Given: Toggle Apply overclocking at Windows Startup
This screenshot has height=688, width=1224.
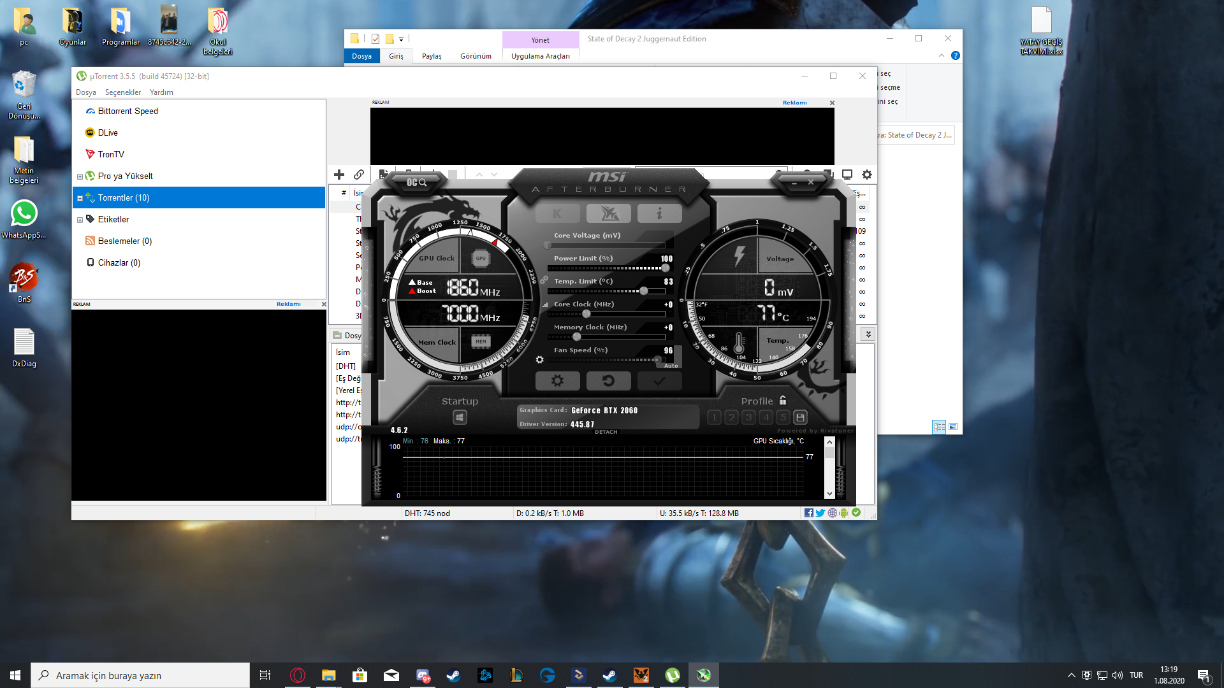Looking at the screenshot, I should tap(460, 417).
